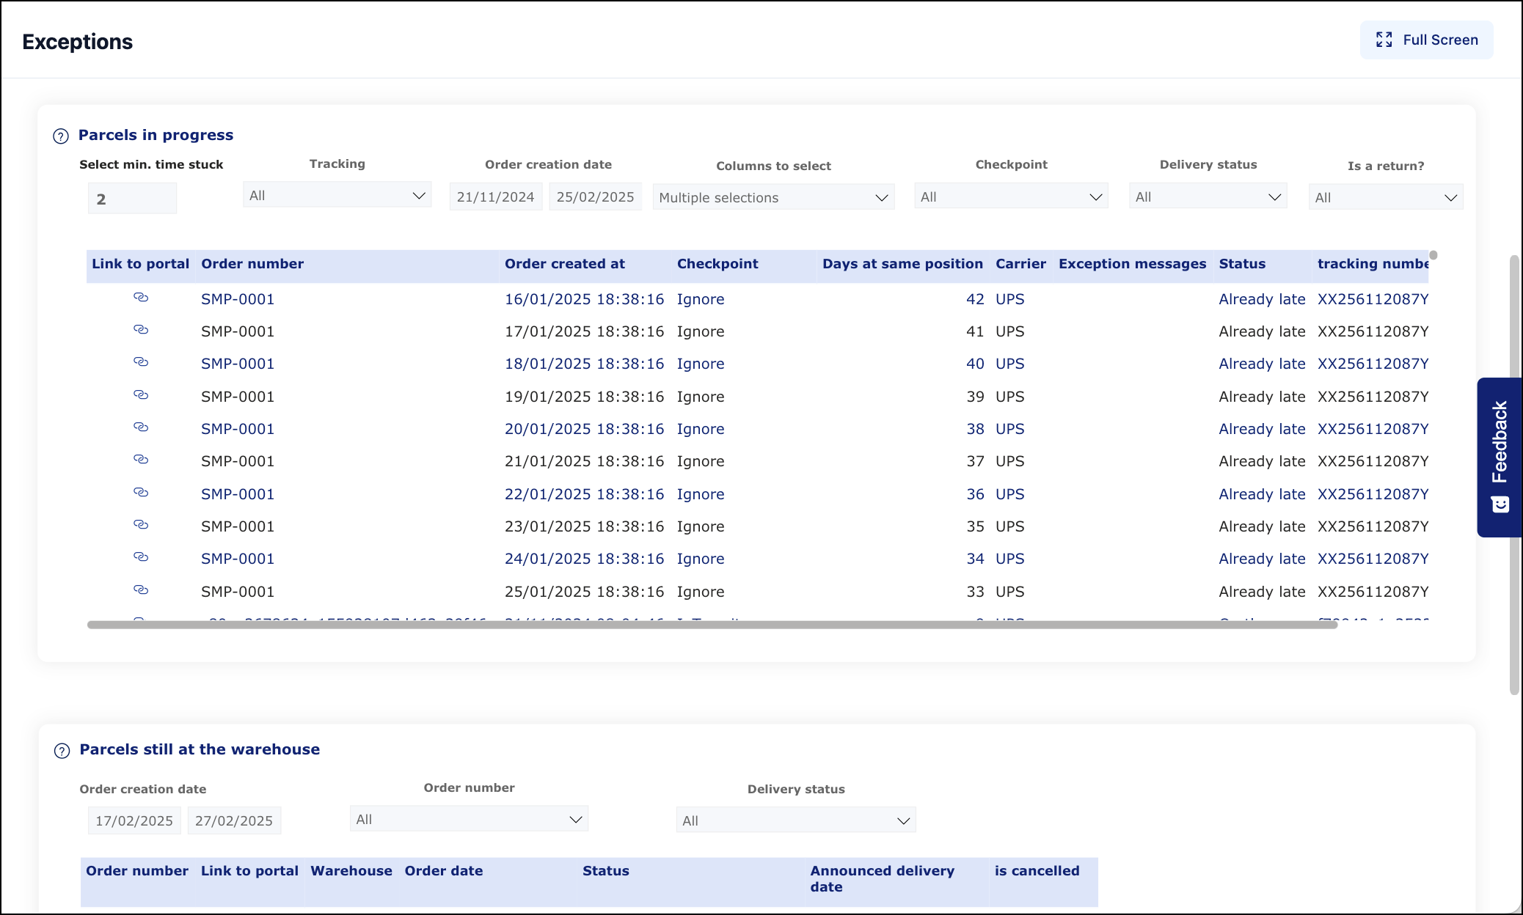Open warehouse Order number dropdown
The image size is (1523, 915).
coord(469,819)
